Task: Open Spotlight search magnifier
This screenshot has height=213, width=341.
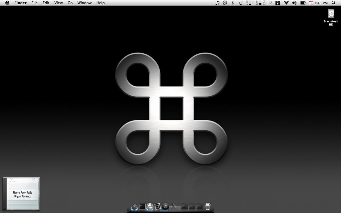Action: click(333, 3)
